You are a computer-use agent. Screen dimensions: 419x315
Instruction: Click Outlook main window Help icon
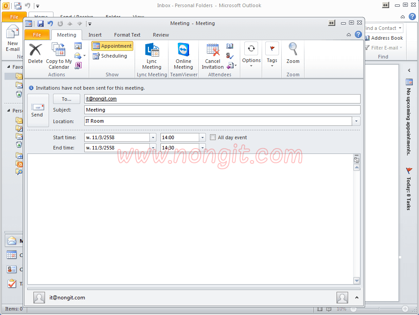click(x=412, y=17)
